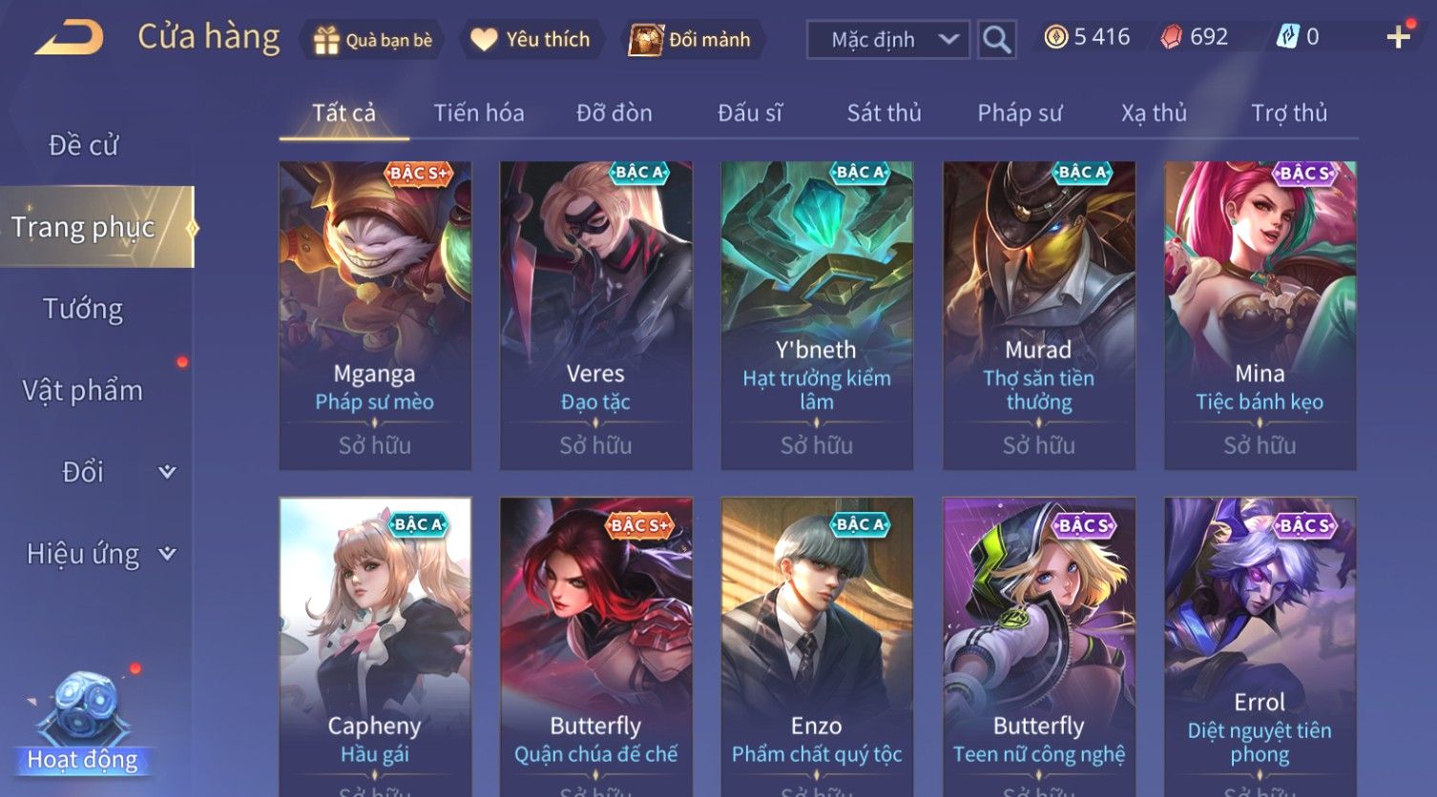The width and height of the screenshot is (1437, 797).
Task: Click the back arrow icon
Action: [70, 39]
